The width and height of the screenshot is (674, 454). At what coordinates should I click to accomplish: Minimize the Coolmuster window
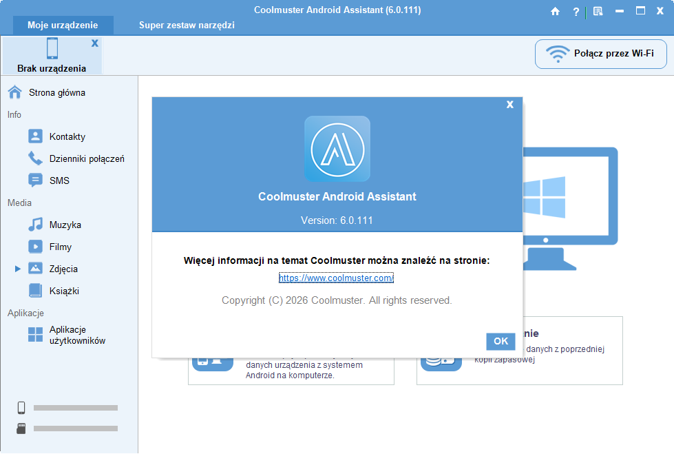pyautogui.click(x=620, y=11)
